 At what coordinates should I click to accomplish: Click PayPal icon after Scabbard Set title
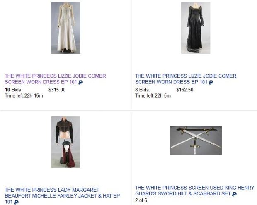(x=235, y=194)
